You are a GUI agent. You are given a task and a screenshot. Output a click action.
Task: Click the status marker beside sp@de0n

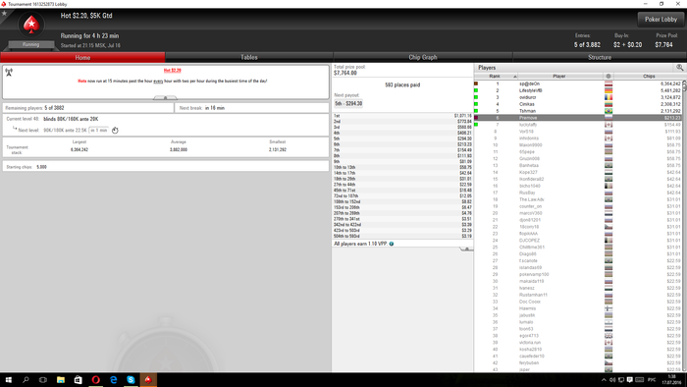[476, 83]
